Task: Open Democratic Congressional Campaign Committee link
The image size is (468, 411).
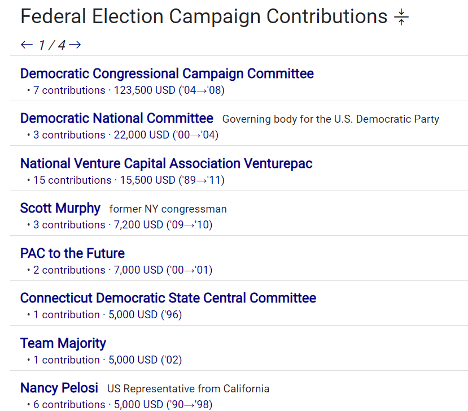Action: coord(167,73)
